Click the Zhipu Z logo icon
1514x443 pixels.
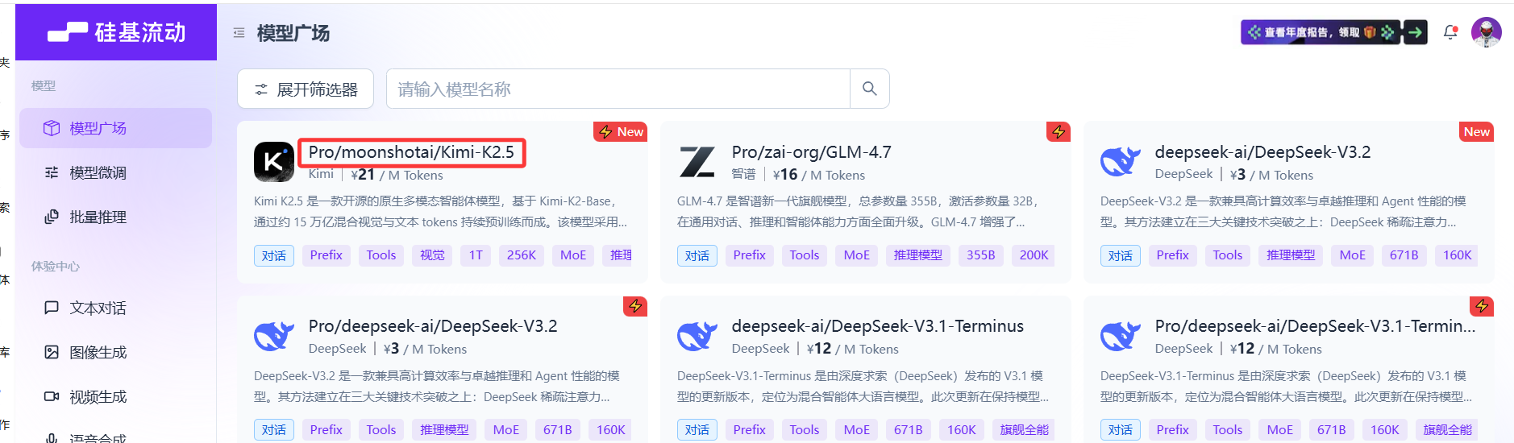click(x=697, y=162)
